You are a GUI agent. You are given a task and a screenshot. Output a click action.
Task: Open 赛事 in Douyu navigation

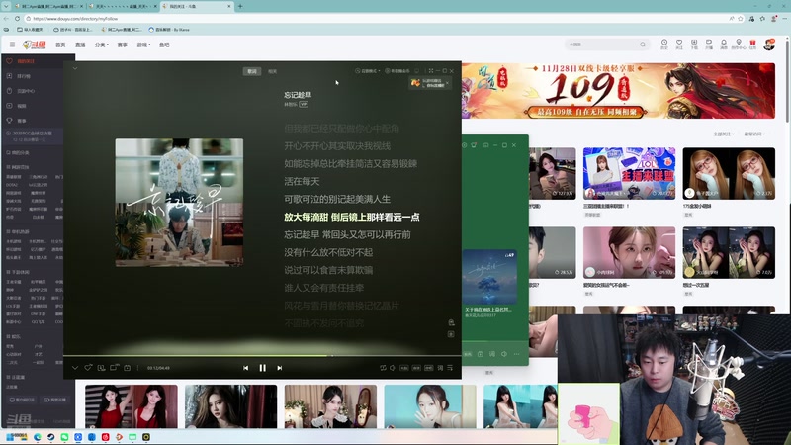[122, 44]
